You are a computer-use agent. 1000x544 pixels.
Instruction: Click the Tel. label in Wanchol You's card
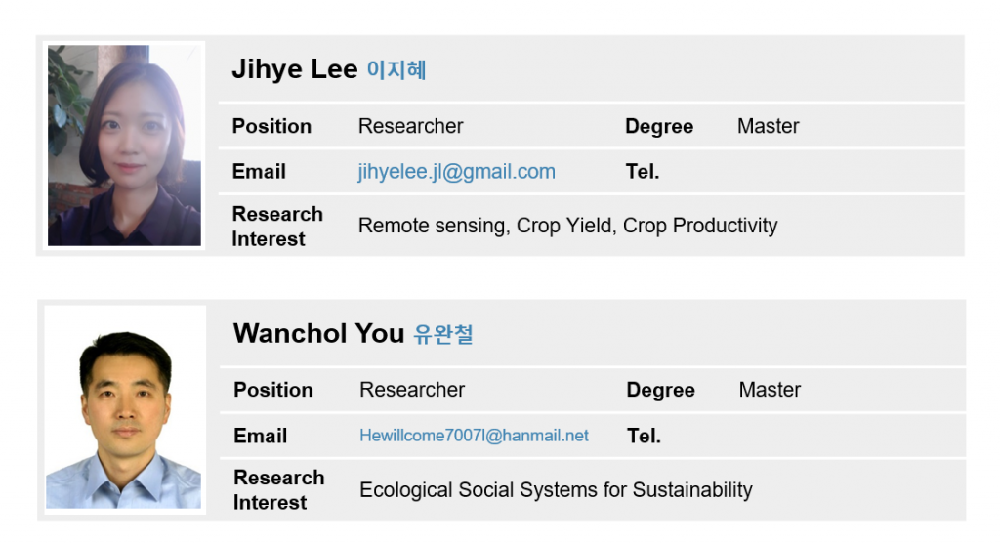point(644,436)
